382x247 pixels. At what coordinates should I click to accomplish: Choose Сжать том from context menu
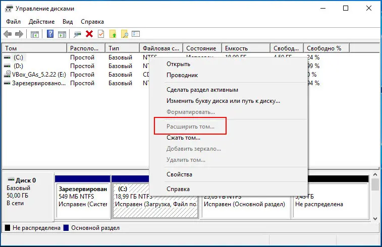pyautogui.click(x=228, y=138)
